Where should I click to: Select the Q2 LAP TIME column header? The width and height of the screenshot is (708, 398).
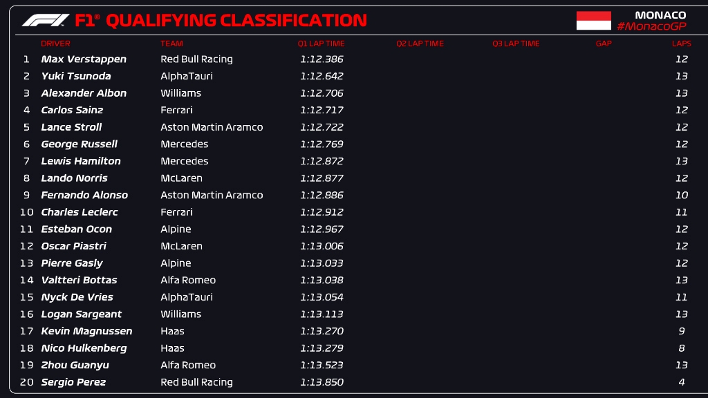(420, 44)
